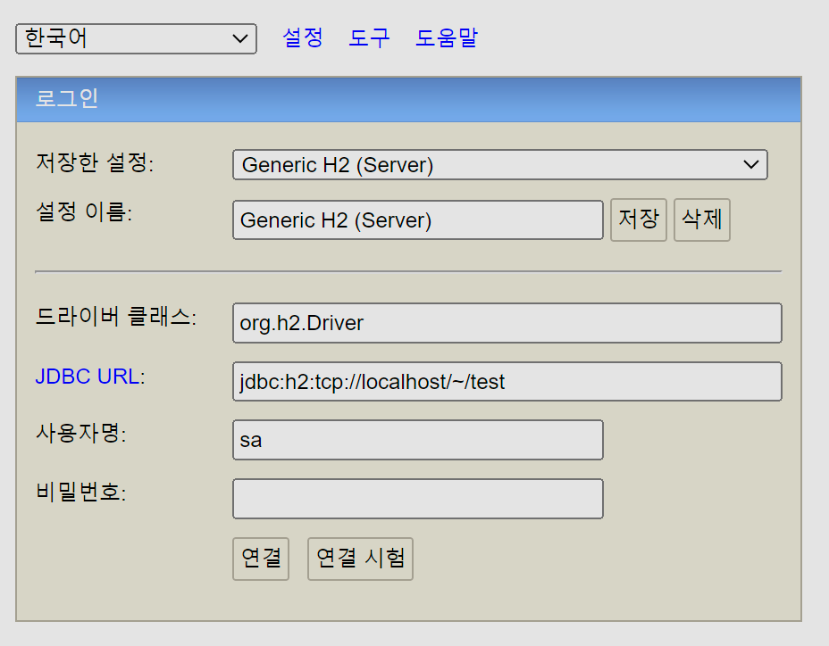Focus the 설정 이름 input field
Image resolution: width=829 pixels, height=646 pixels.
pyautogui.click(x=418, y=219)
